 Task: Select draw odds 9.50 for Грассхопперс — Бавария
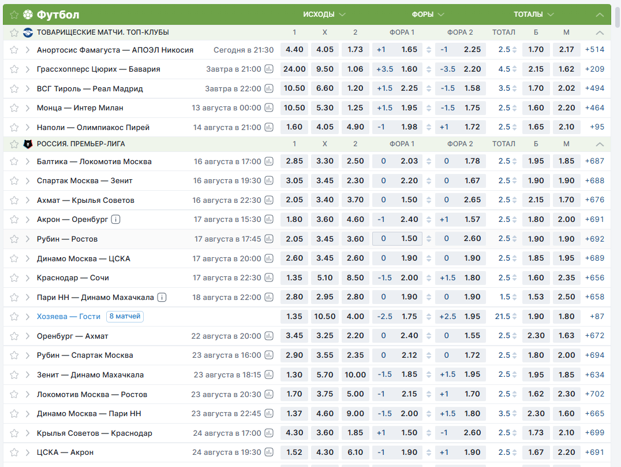(325, 69)
